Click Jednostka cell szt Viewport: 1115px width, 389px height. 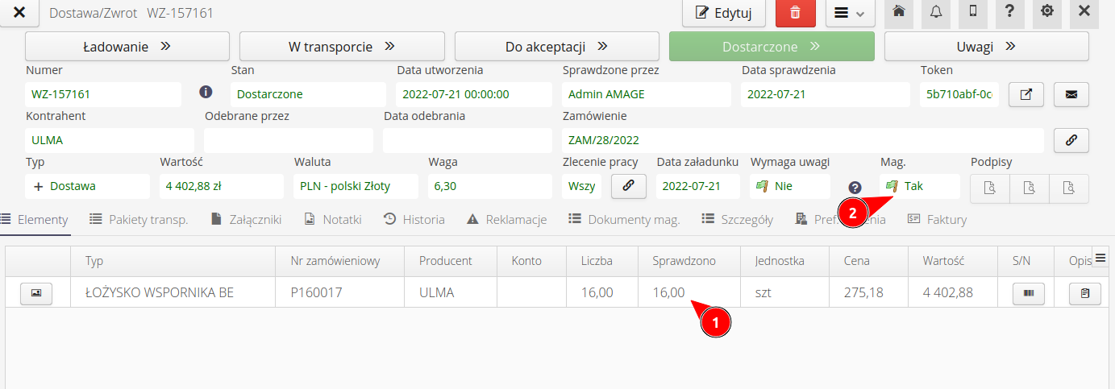click(784, 292)
